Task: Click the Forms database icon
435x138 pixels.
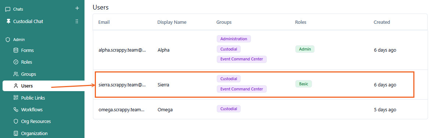Action: click(x=16, y=51)
